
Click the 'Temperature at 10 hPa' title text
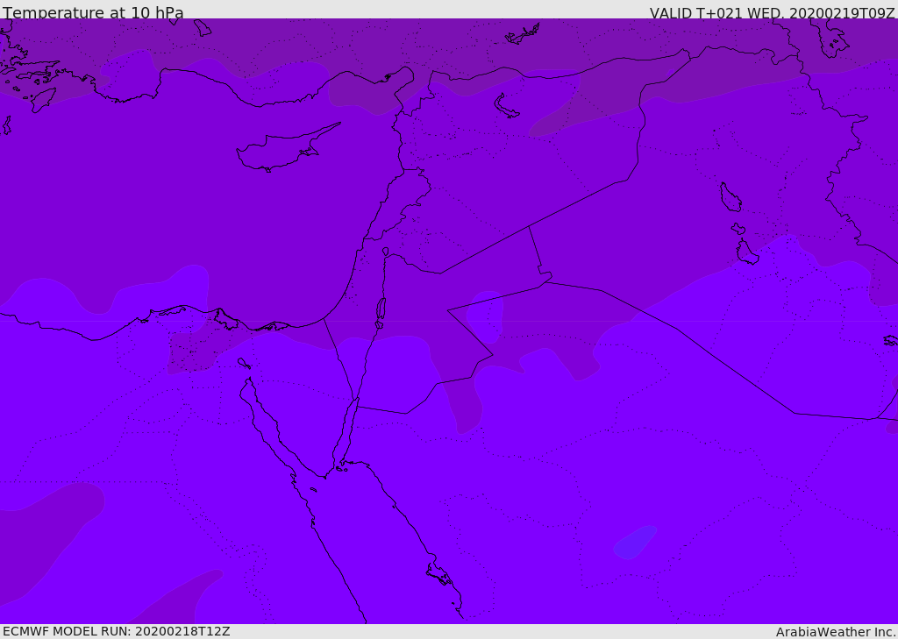pyautogui.click(x=93, y=12)
